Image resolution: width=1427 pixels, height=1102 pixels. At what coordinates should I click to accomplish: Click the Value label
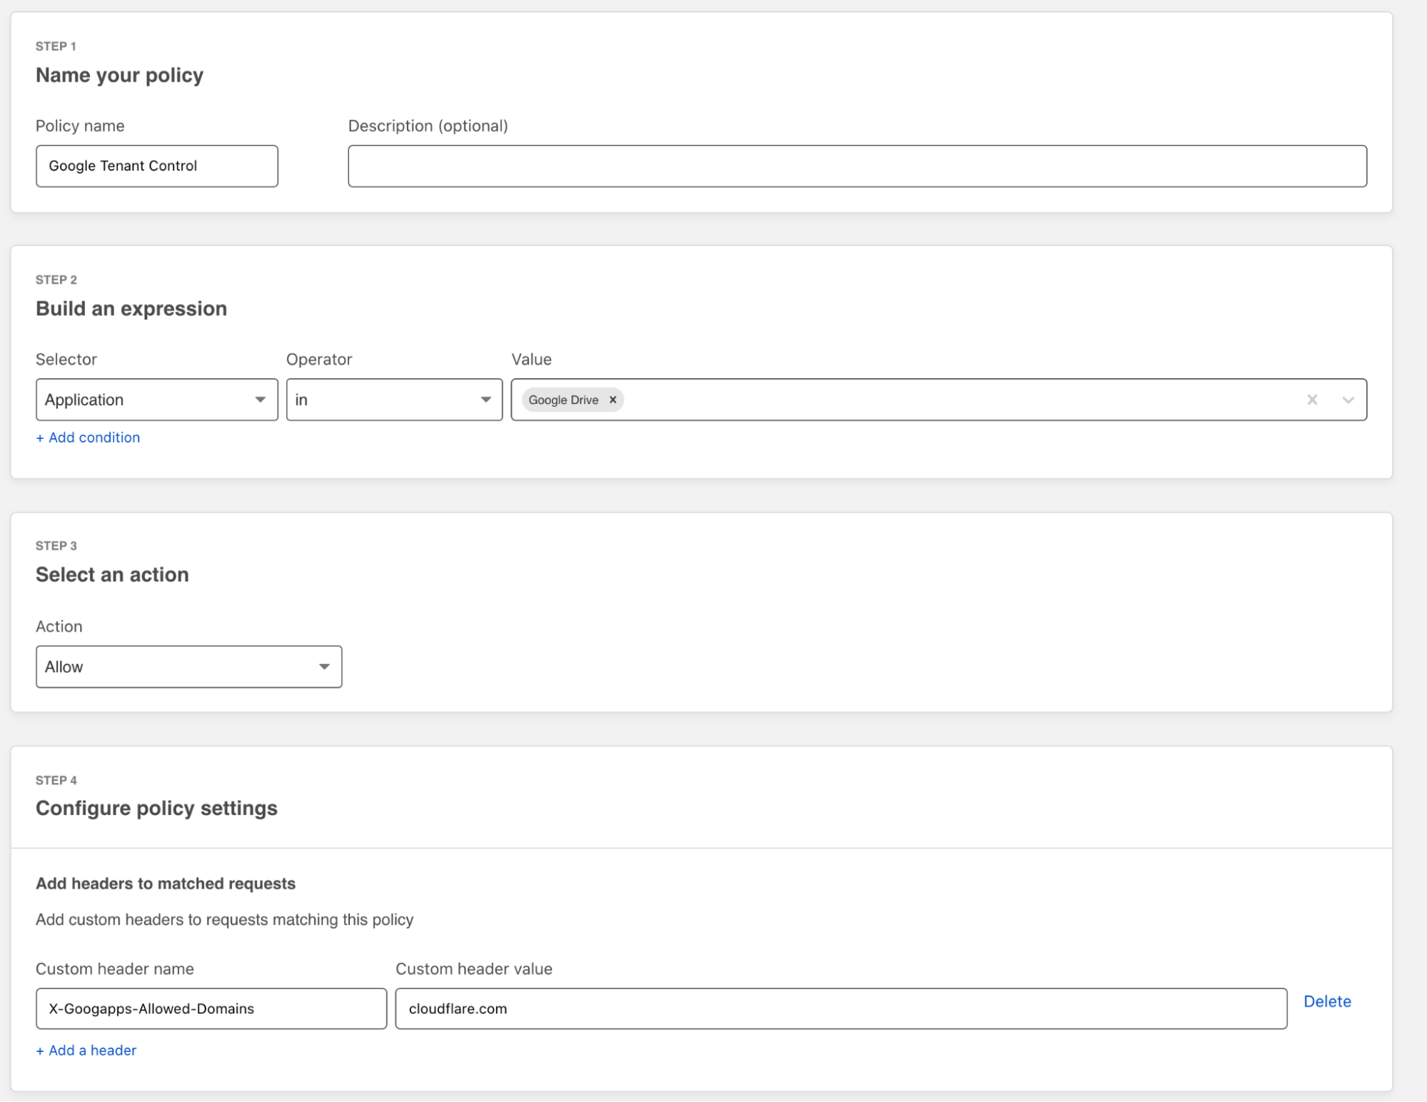pyautogui.click(x=531, y=359)
